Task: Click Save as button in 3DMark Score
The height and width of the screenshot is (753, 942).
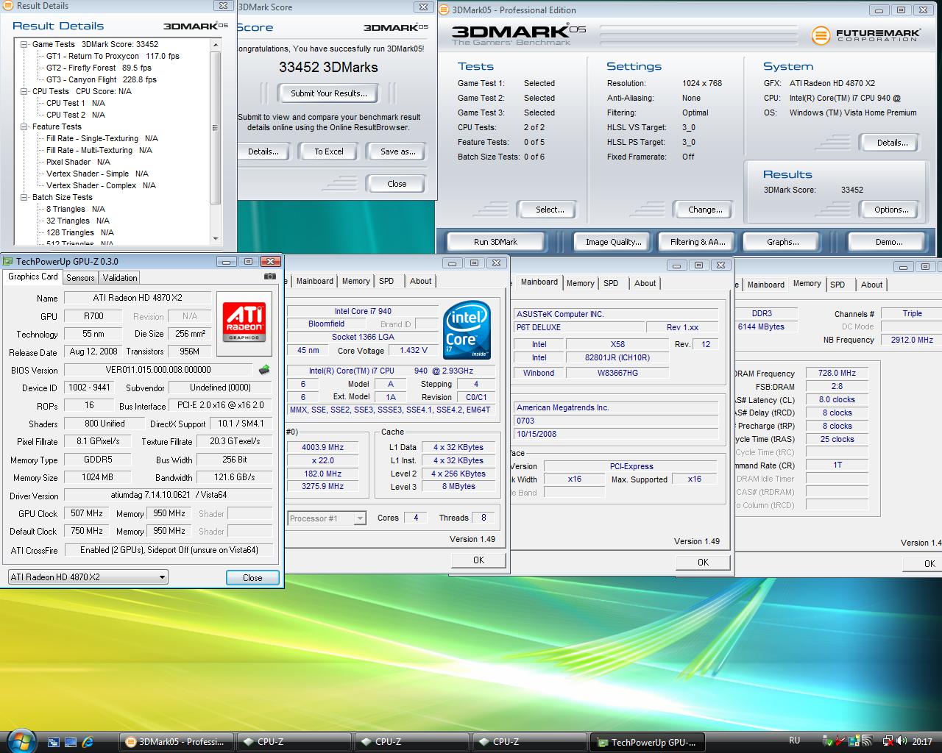Action: click(x=398, y=151)
